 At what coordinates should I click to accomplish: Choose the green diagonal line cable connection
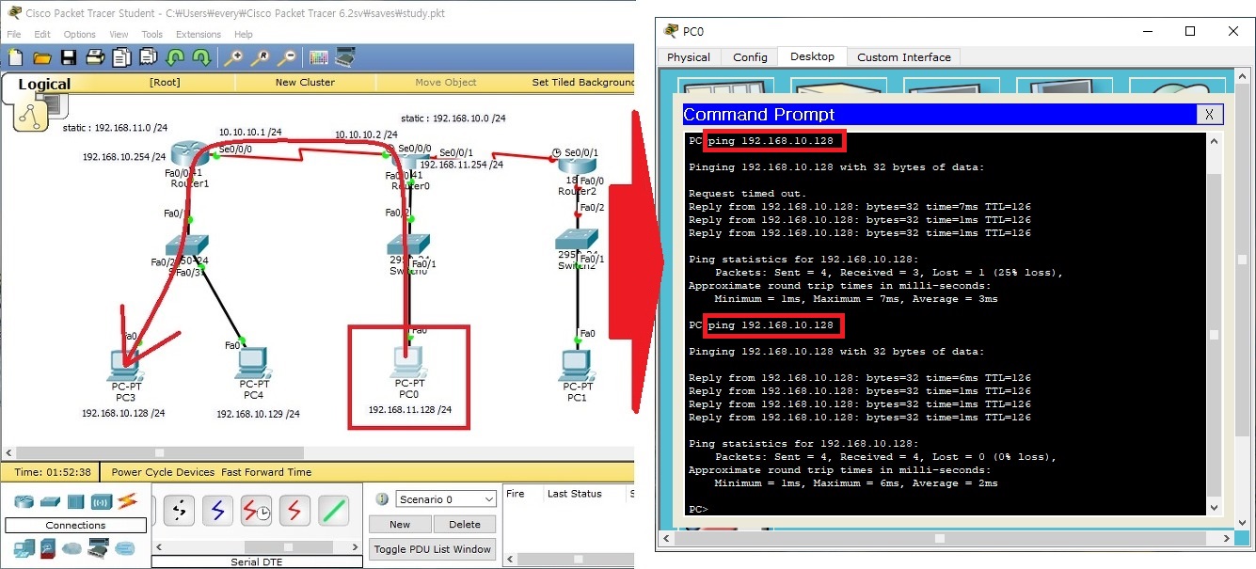click(333, 510)
